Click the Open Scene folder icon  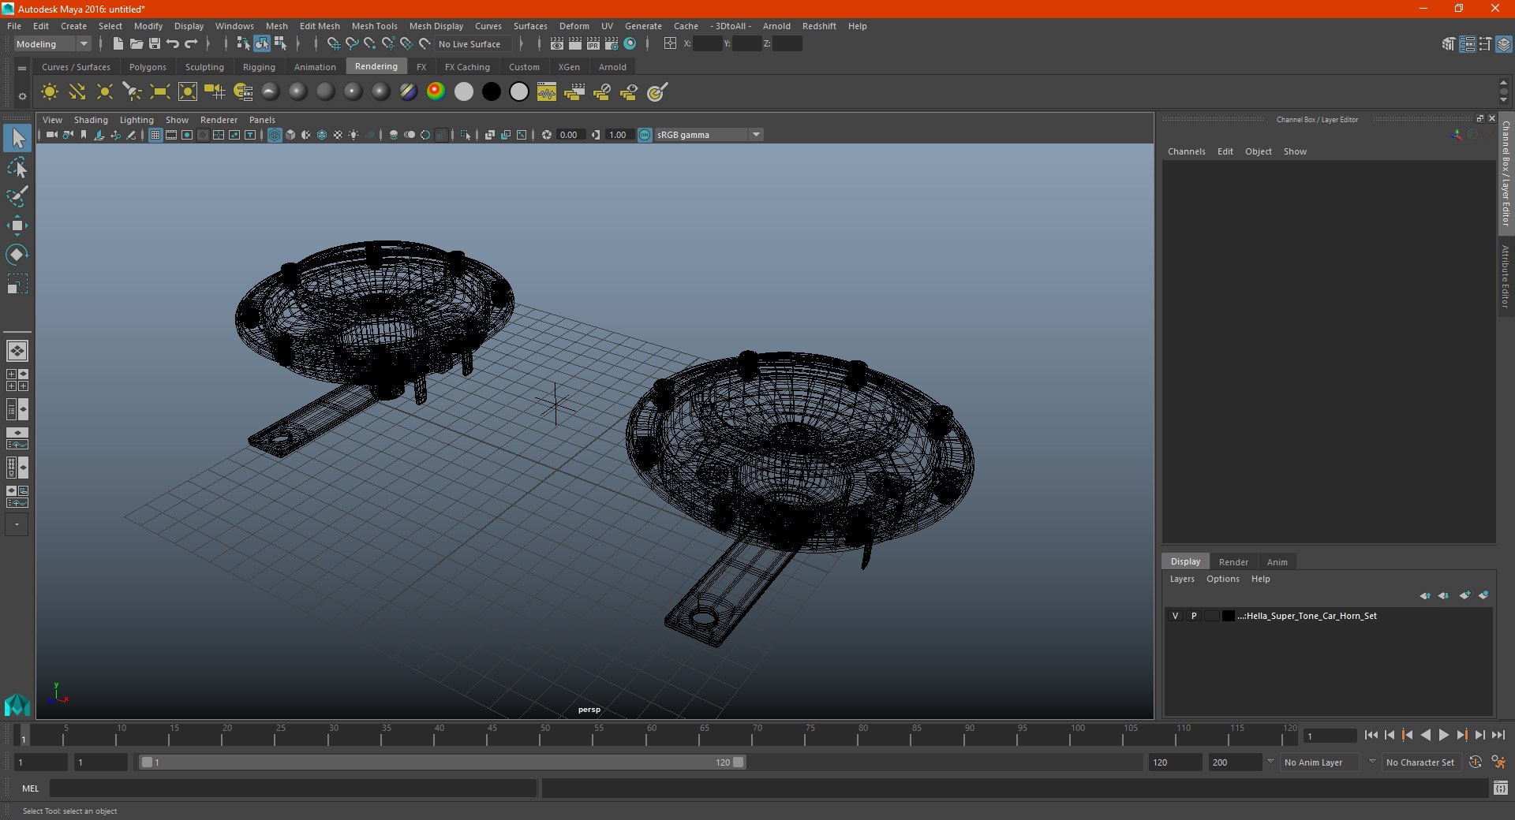[x=136, y=44]
